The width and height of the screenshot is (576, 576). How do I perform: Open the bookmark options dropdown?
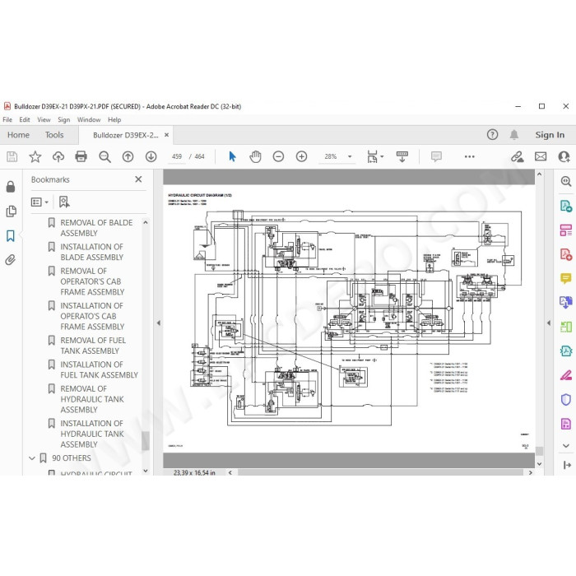coord(39,202)
